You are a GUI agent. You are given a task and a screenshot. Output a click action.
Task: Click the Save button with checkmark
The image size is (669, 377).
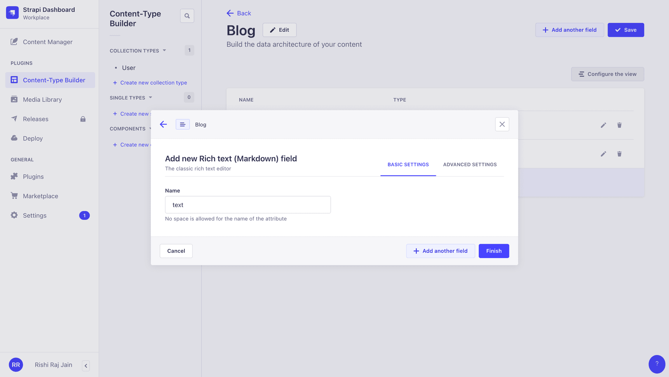[625, 30]
